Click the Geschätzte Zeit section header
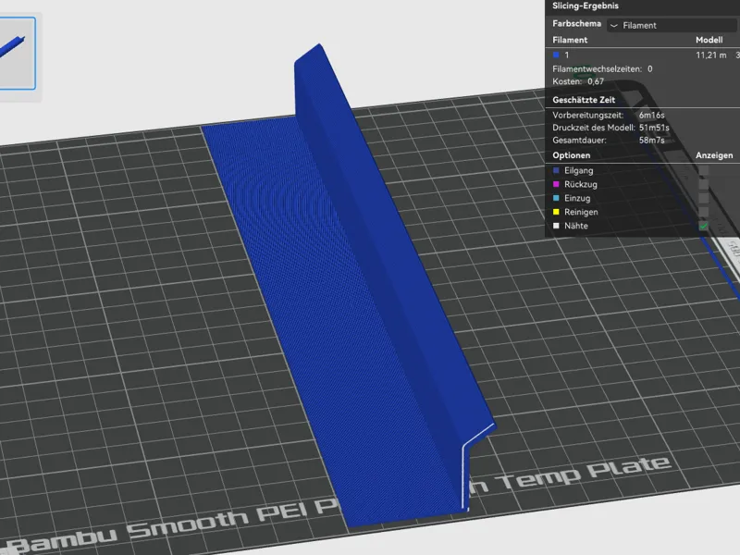Viewport: 740px width, 555px height. pyautogui.click(x=584, y=100)
